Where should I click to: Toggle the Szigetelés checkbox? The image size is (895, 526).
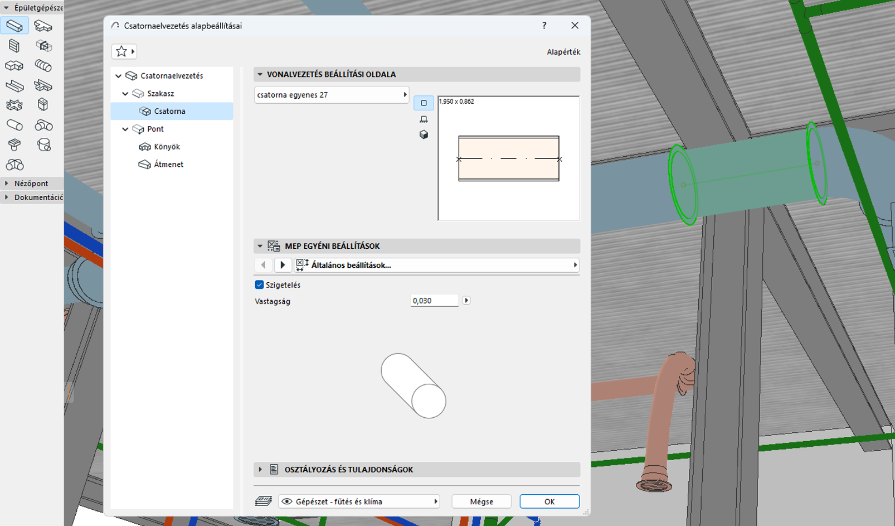[259, 285]
